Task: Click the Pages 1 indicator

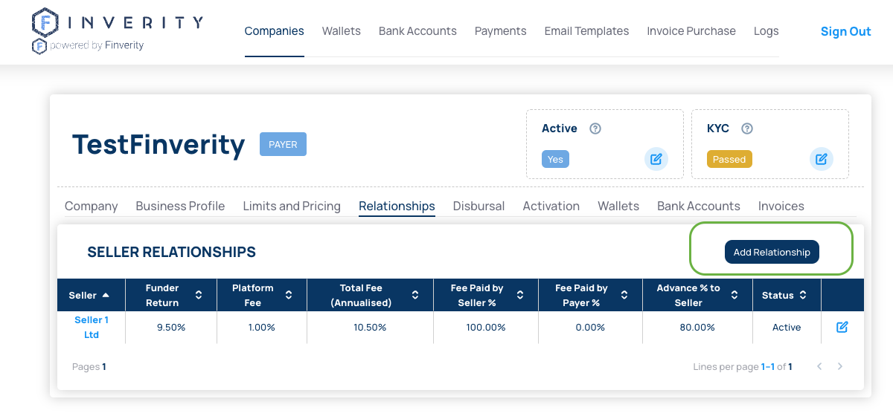Action: 89,366
